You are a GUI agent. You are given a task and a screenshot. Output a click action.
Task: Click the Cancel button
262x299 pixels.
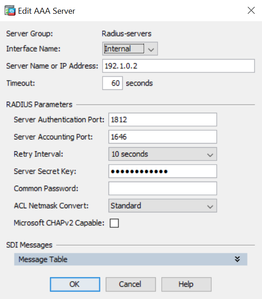[131, 284]
